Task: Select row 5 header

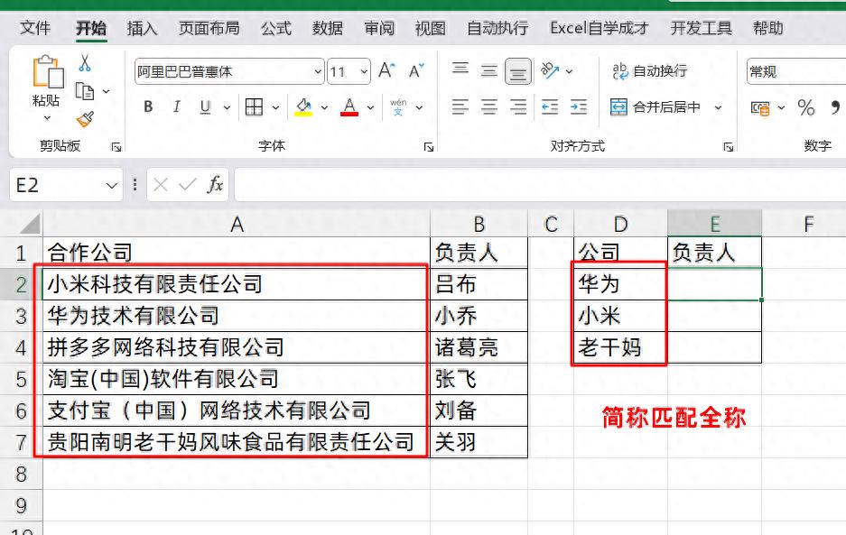Action: click(x=21, y=379)
